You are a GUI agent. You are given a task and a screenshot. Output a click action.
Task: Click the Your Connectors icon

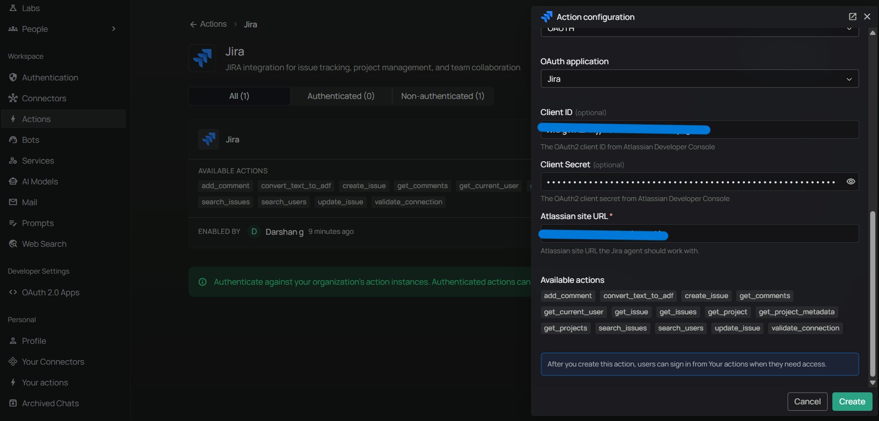(x=13, y=361)
